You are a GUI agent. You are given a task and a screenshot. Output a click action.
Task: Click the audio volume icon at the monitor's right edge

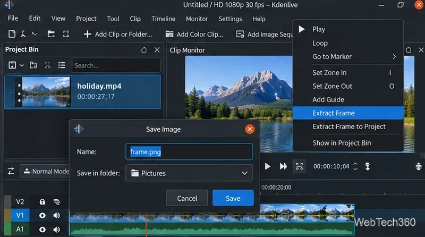click(419, 166)
